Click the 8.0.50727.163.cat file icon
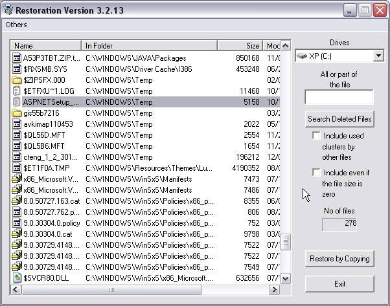Image resolution: width=390 pixels, height=306 pixels. (x=17, y=201)
